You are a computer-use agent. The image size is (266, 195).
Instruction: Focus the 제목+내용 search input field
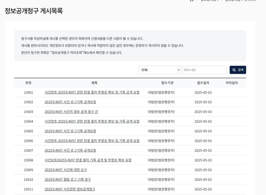click(204, 70)
